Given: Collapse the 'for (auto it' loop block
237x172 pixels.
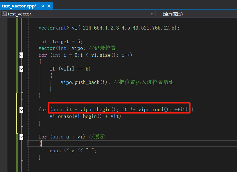Looking at the screenshot, I should click(22, 110).
